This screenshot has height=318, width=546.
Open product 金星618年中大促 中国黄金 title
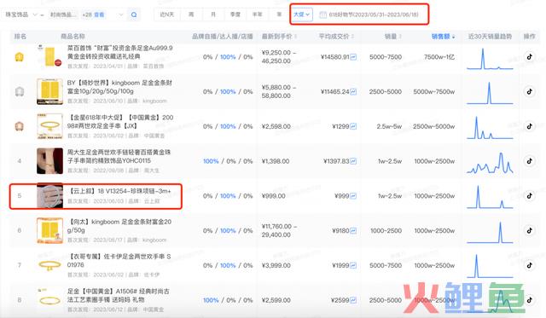pos(120,121)
